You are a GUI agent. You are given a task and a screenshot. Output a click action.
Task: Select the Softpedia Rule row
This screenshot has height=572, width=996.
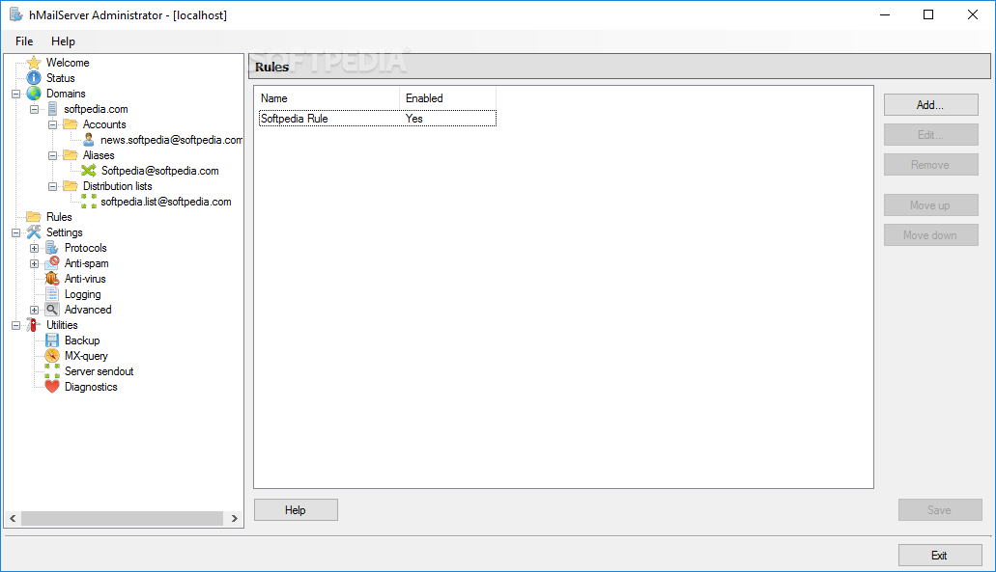coord(378,119)
